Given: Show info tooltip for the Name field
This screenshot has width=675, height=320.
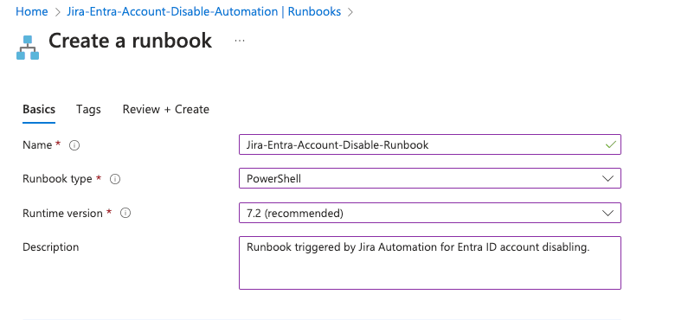Looking at the screenshot, I should coord(74,145).
